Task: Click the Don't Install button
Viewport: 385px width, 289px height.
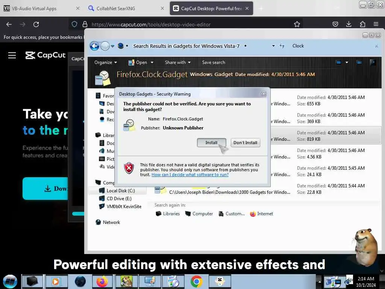Action: tap(245, 143)
